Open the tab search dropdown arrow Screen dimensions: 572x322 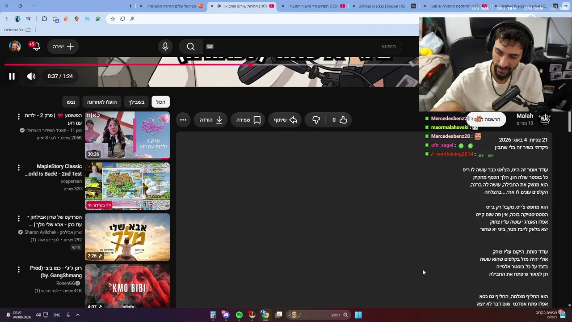[x=567, y=6]
